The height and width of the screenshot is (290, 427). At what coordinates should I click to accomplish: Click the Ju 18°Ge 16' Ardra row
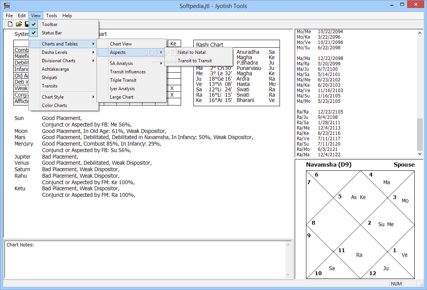pos(236,79)
